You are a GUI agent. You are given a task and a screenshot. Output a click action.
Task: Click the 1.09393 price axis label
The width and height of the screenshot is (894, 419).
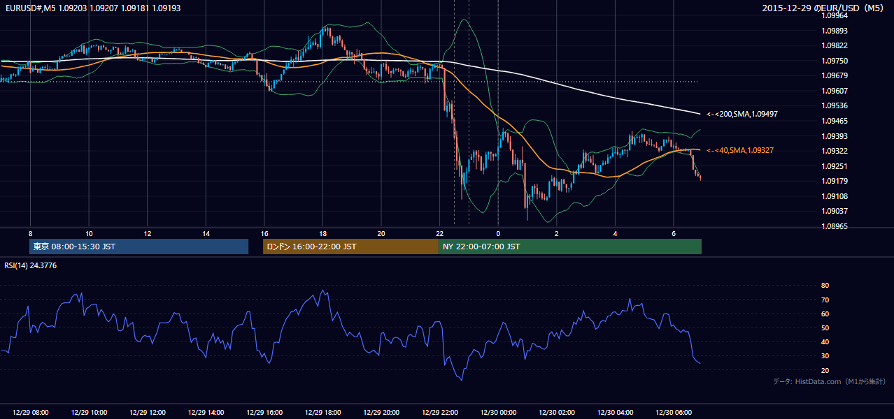point(835,136)
